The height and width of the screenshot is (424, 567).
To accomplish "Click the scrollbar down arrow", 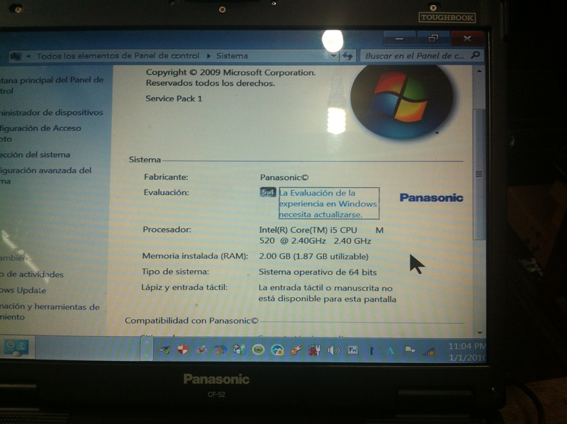I will coord(480,332).
